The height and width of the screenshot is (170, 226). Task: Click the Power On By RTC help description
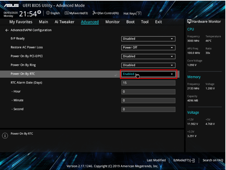click(x=22, y=134)
